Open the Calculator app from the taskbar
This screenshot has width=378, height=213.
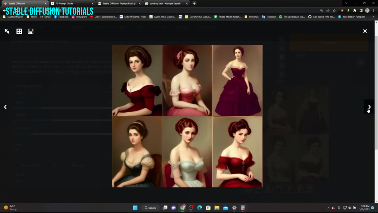pyautogui.click(x=243, y=208)
